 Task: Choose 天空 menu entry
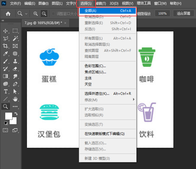pyautogui.click(x=108, y=84)
